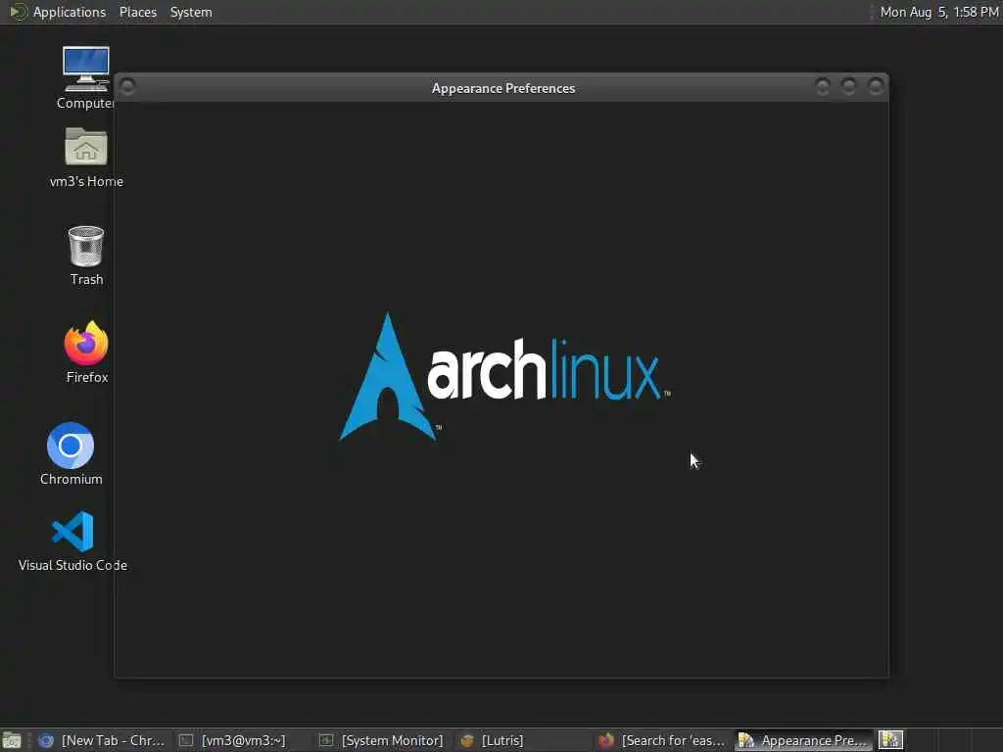Select the Visual Studio Code desktop icon
This screenshot has width=1003, height=752.
coord(72,540)
